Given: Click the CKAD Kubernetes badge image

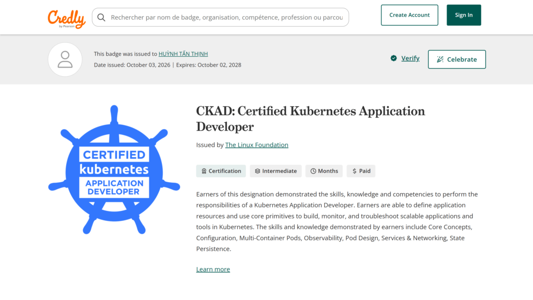Looking at the screenshot, I should point(114,170).
